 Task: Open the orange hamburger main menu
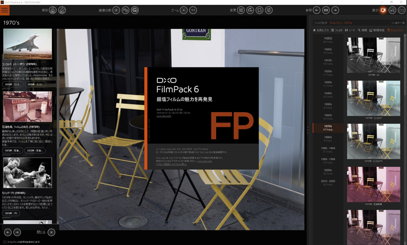5,10
